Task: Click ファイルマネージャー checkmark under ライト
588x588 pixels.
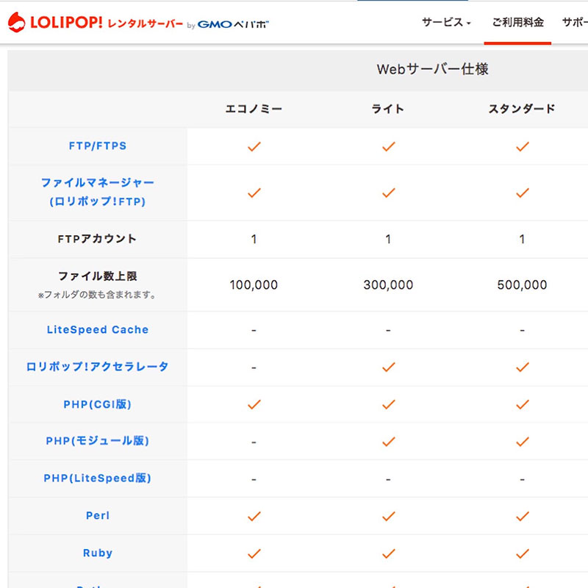Action: [x=388, y=193]
